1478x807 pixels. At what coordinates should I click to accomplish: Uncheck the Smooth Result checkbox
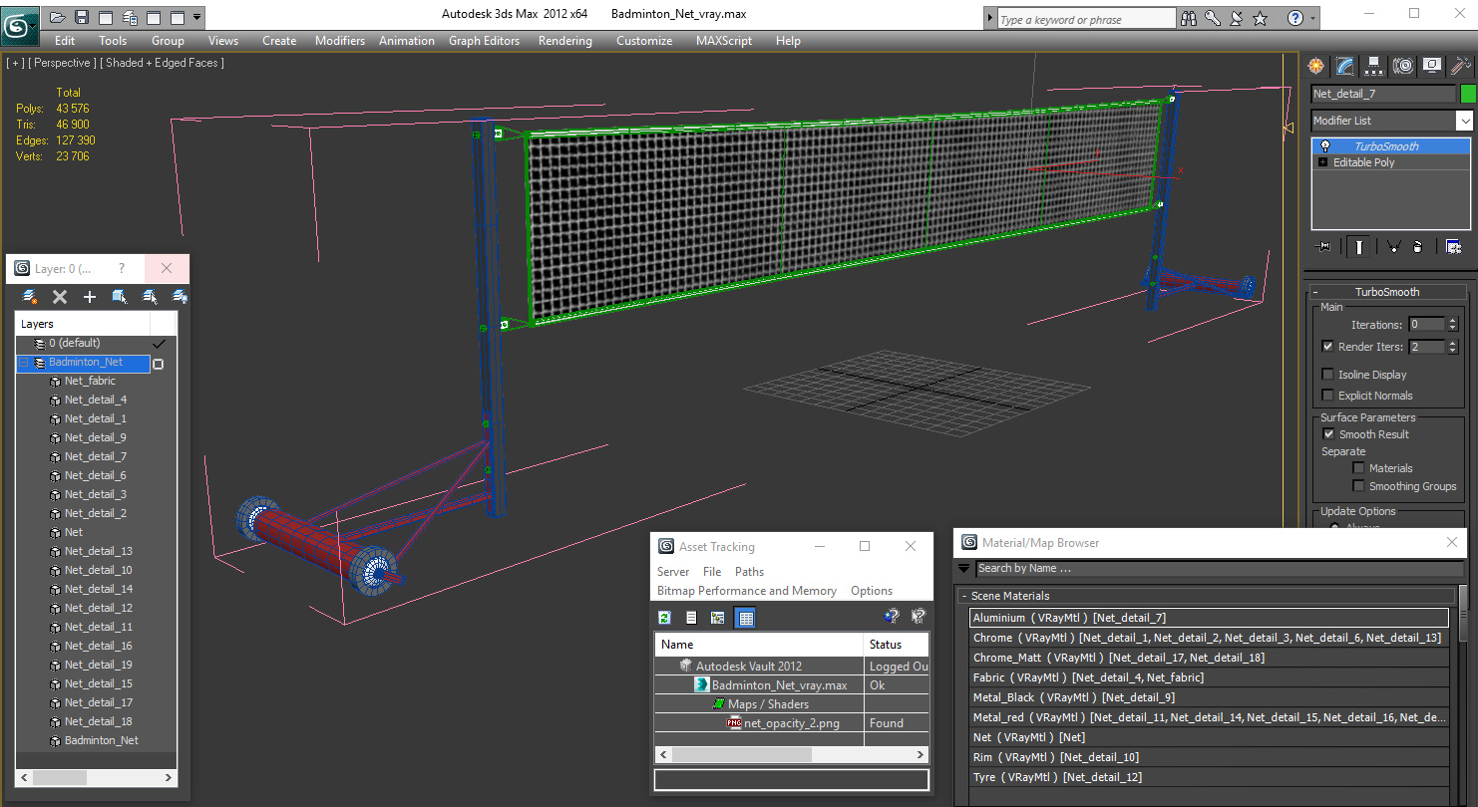click(1328, 434)
